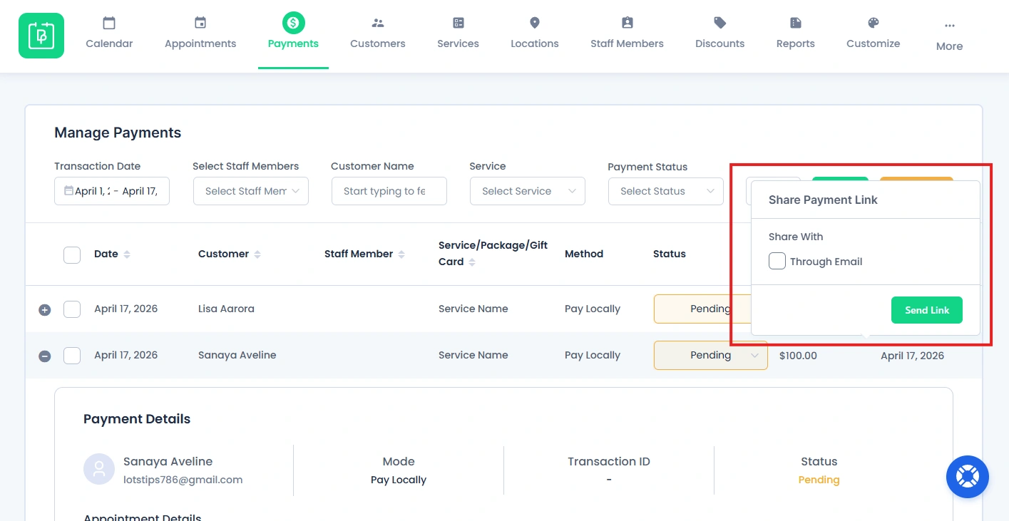The width and height of the screenshot is (1009, 521).
Task: Open the Select Service dropdown
Action: 527,191
